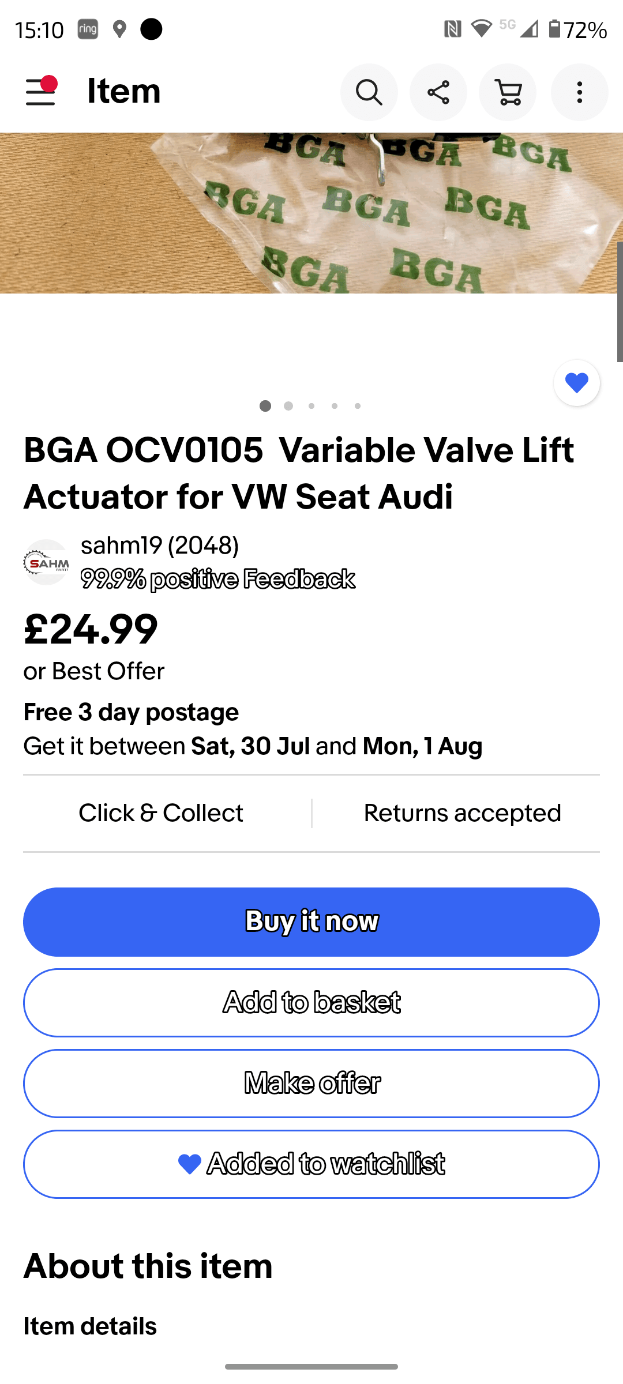
Task: Jump to the last image dot
Action: 358,406
